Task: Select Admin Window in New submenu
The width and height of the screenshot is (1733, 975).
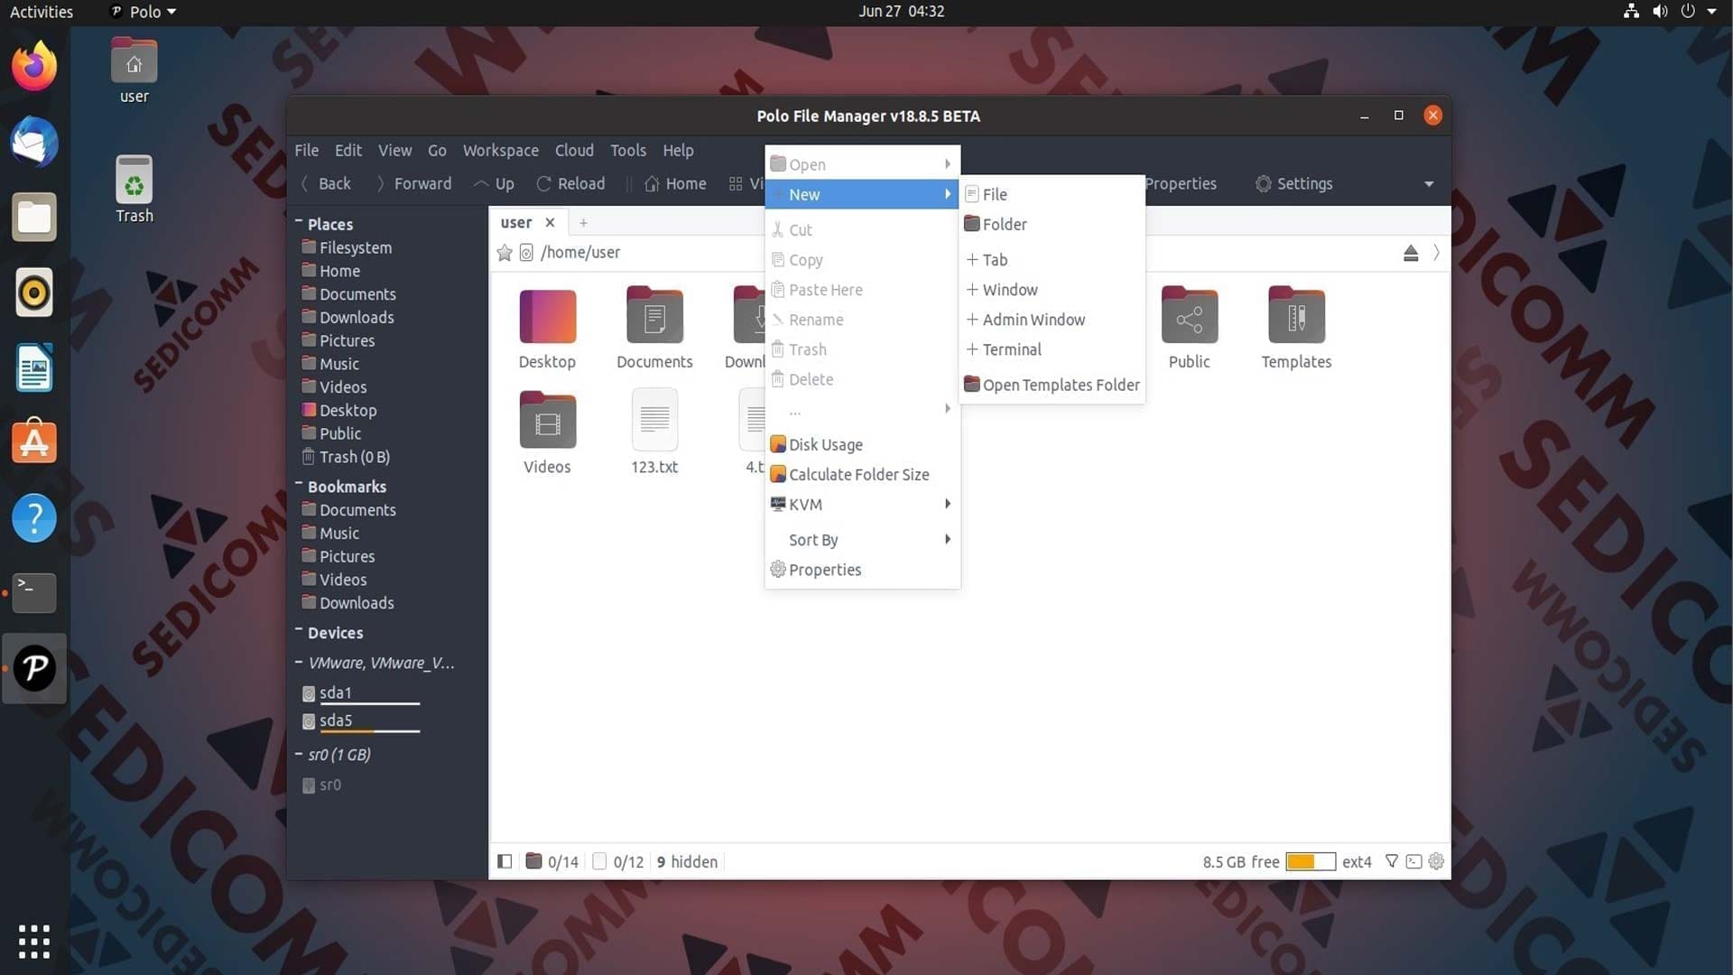Action: coord(1033,320)
